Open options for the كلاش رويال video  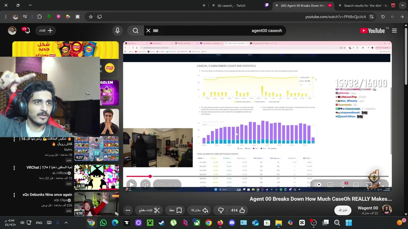pos(14,140)
